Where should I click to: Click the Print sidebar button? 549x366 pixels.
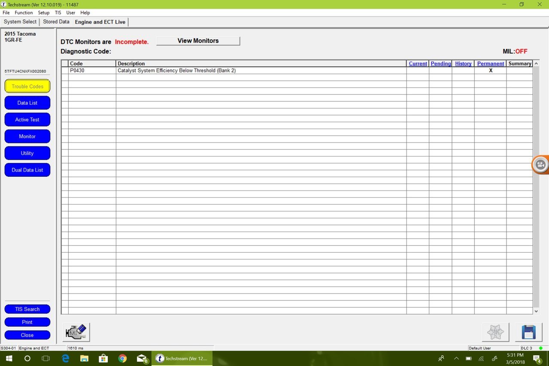pos(27,322)
